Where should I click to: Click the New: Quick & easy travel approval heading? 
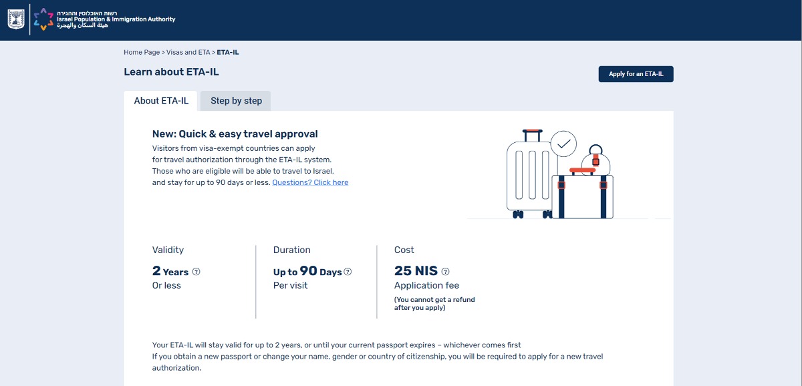click(x=235, y=134)
